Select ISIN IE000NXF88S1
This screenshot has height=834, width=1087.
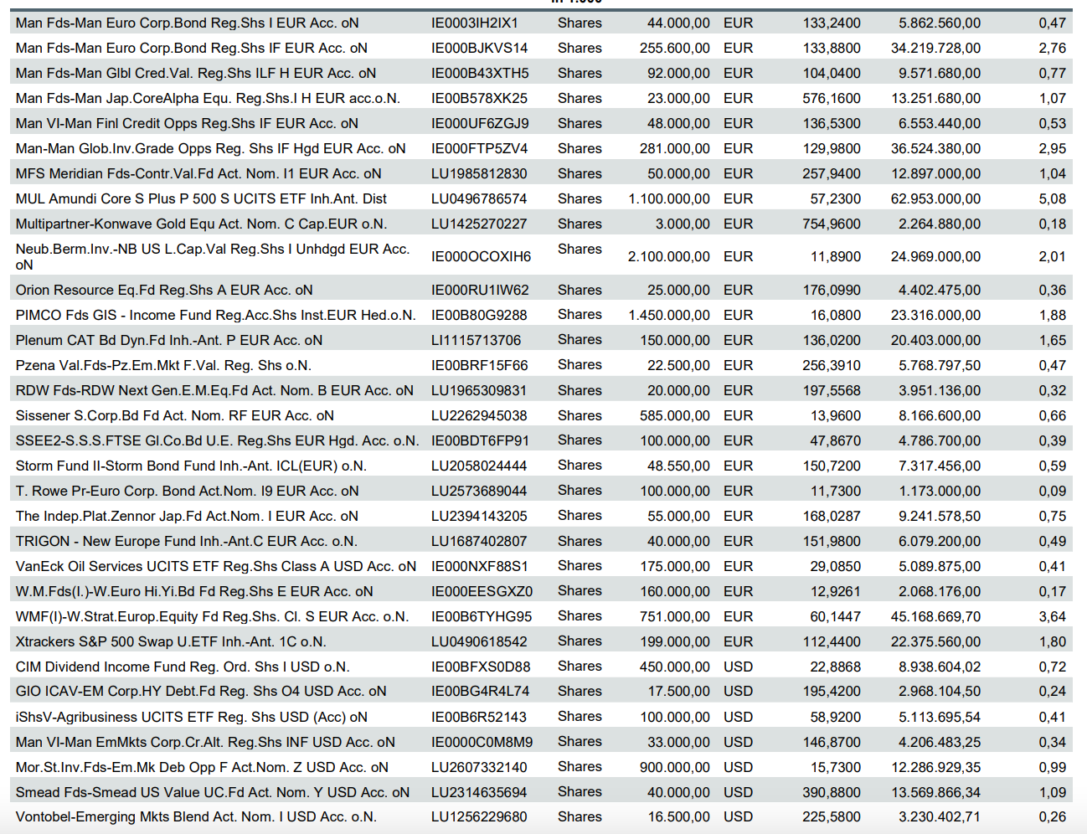click(480, 567)
